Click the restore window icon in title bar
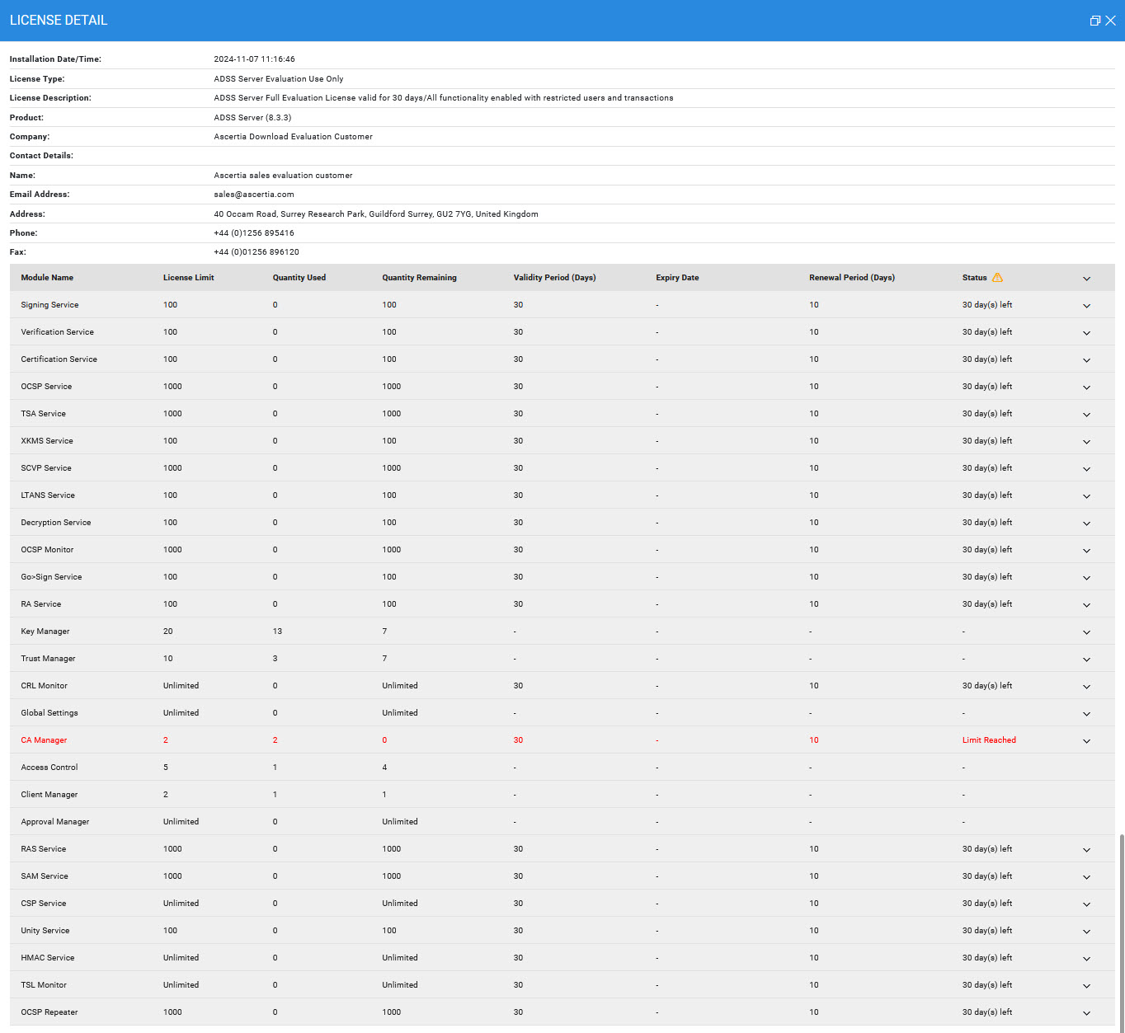The width and height of the screenshot is (1125, 1033). tap(1094, 21)
